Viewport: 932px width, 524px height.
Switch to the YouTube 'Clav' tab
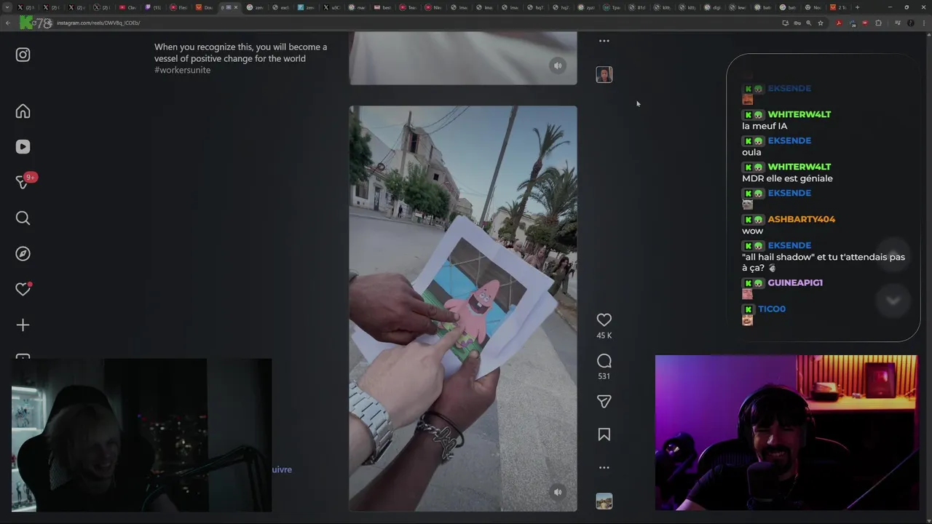(127, 7)
